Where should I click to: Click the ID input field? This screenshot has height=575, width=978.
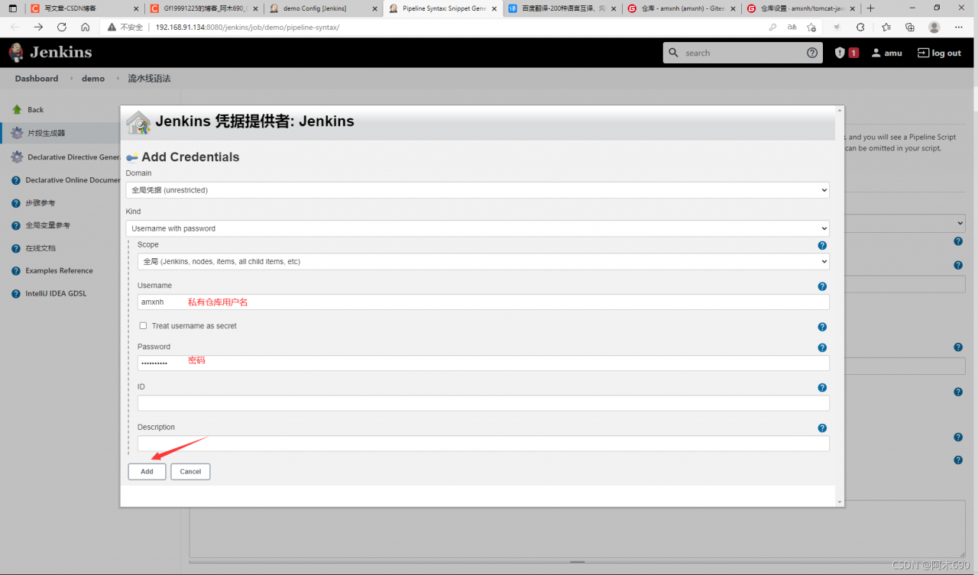point(483,403)
